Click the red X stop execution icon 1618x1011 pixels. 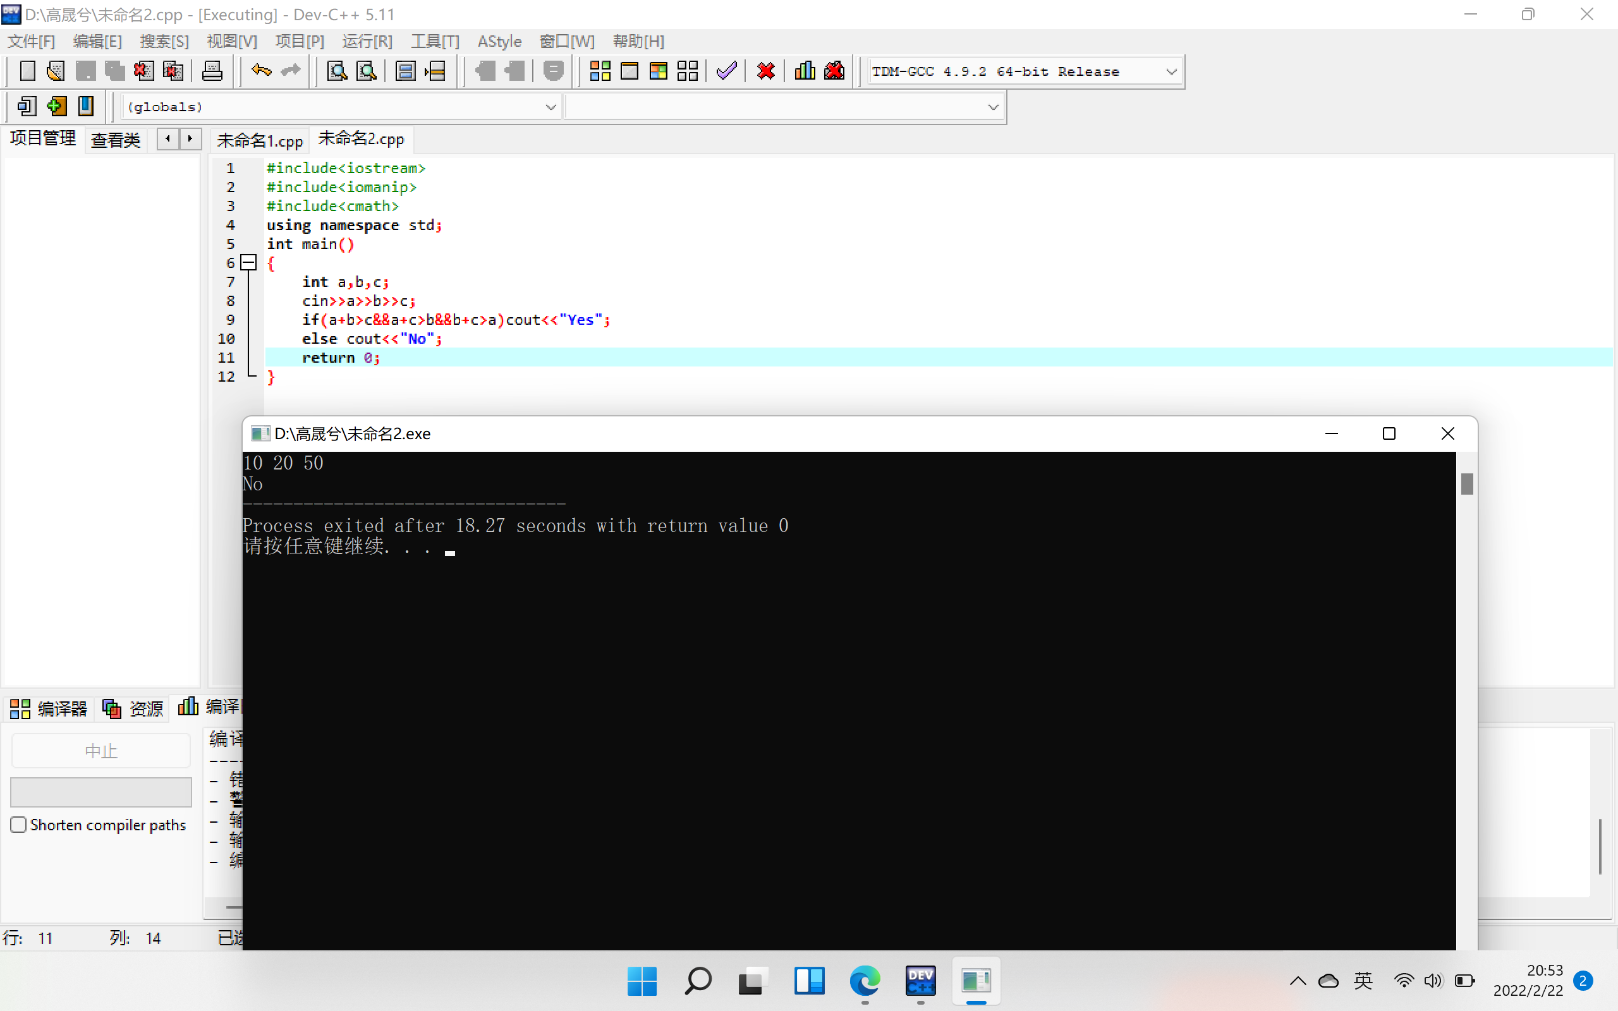tap(765, 71)
